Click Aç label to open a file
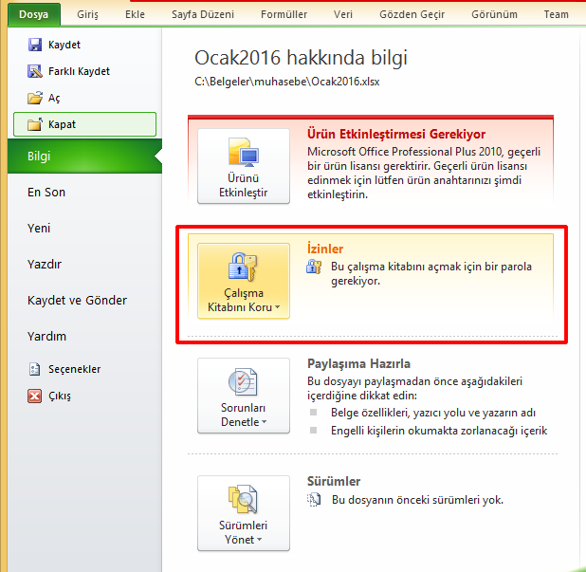 pos(54,98)
